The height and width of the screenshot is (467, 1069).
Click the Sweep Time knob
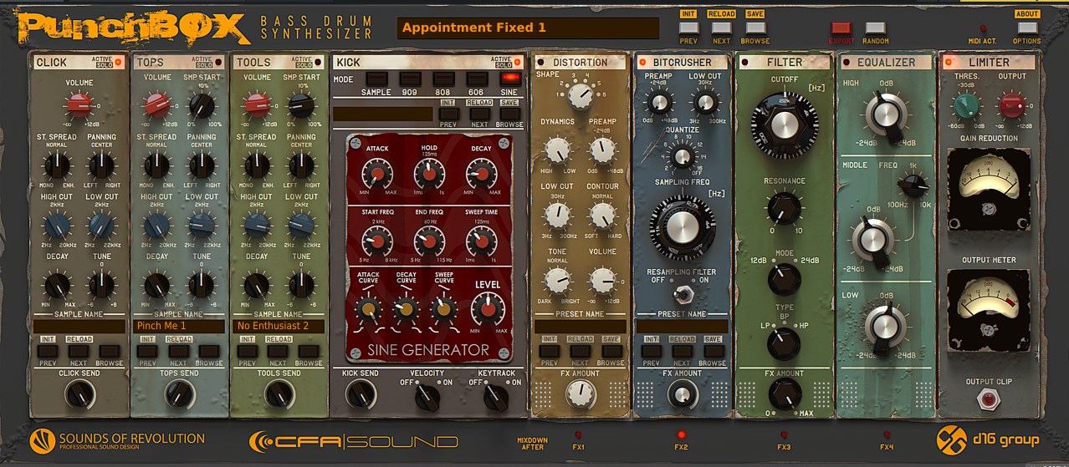tap(481, 241)
